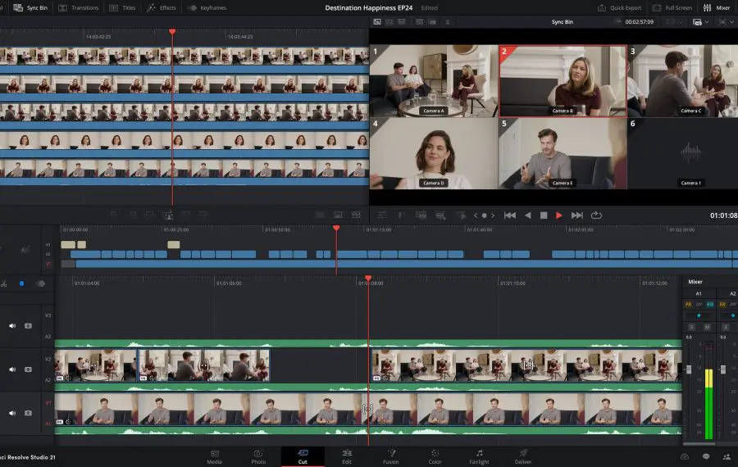Screen dimensions: 738x467
Task: Switch to the Edit page
Action: 347,456
